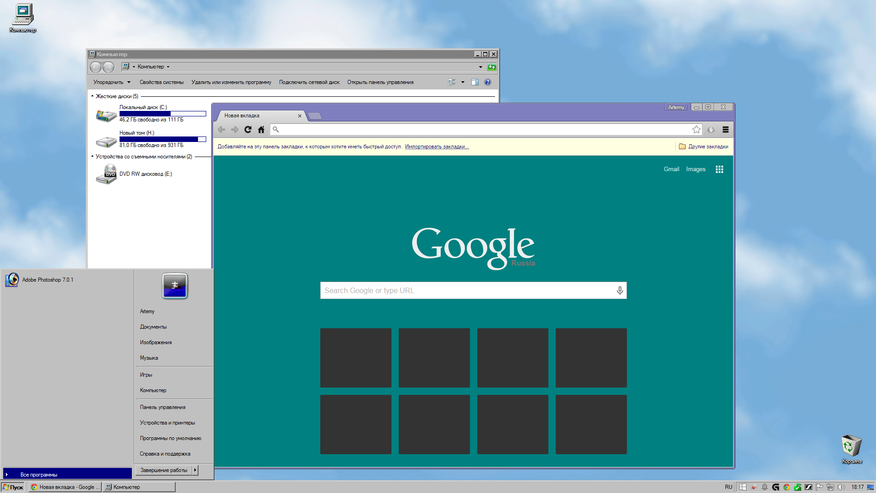Select the Локальный диск (C:) drive icon
Screen dimensions: 876x493
coord(106,115)
